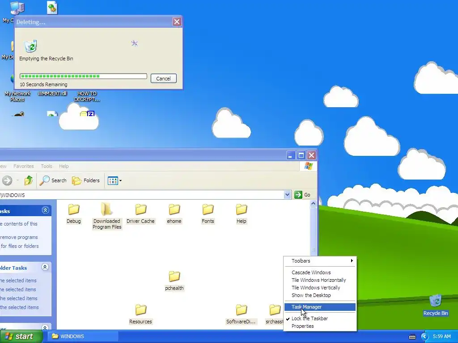Select WMM2EXT.dll desktop file
Viewport: 458px width, 343px height.
(52, 93)
